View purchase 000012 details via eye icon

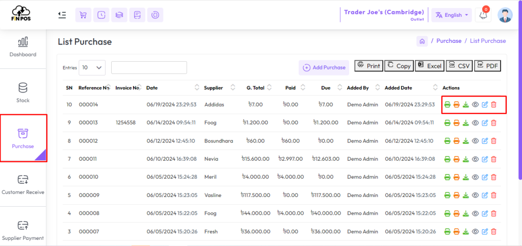click(x=476, y=141)
